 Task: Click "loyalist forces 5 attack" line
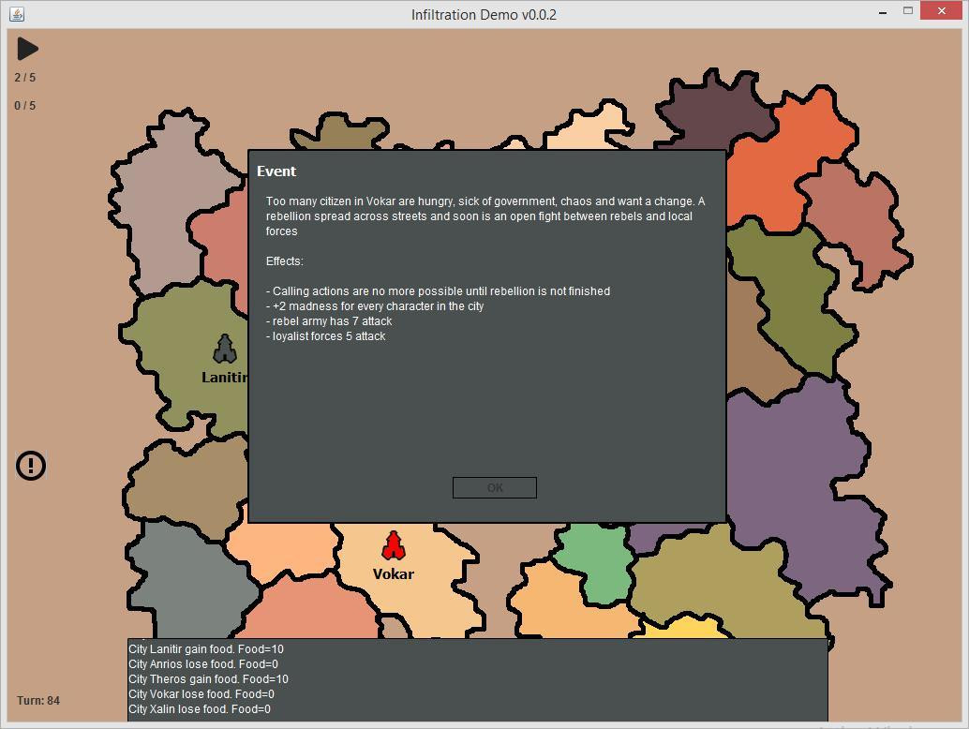[x=326, y=336]
